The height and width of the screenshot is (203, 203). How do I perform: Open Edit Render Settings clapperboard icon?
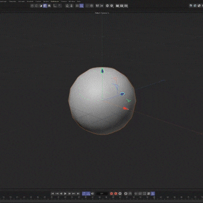click(x=126, y=6)
